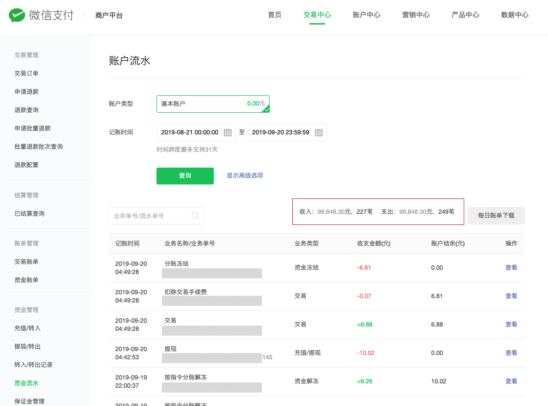Click the start time field 2019-08-21 00:00:00

click(x=196, y=132)
